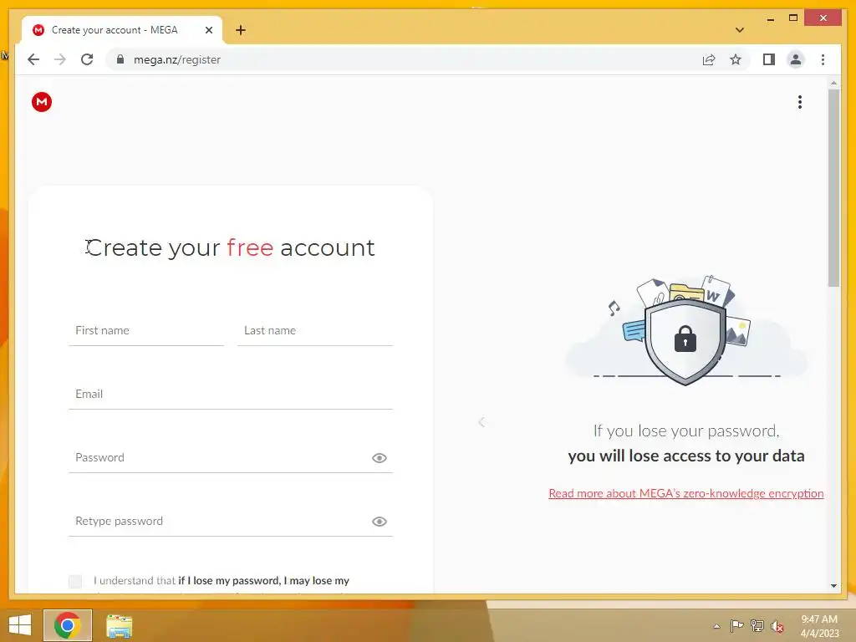The image size is (856, 642).
Task: Click the Email input field
Action: 231,395
